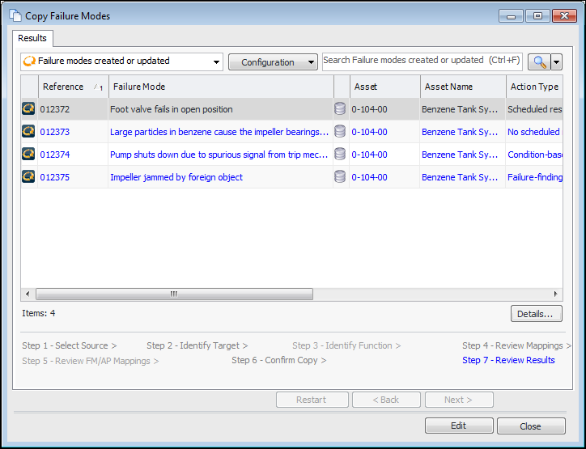This screenshot has width=586, height=449.
Task: Click failure mode icon for row 012373
Action: [x=28, y=132]
